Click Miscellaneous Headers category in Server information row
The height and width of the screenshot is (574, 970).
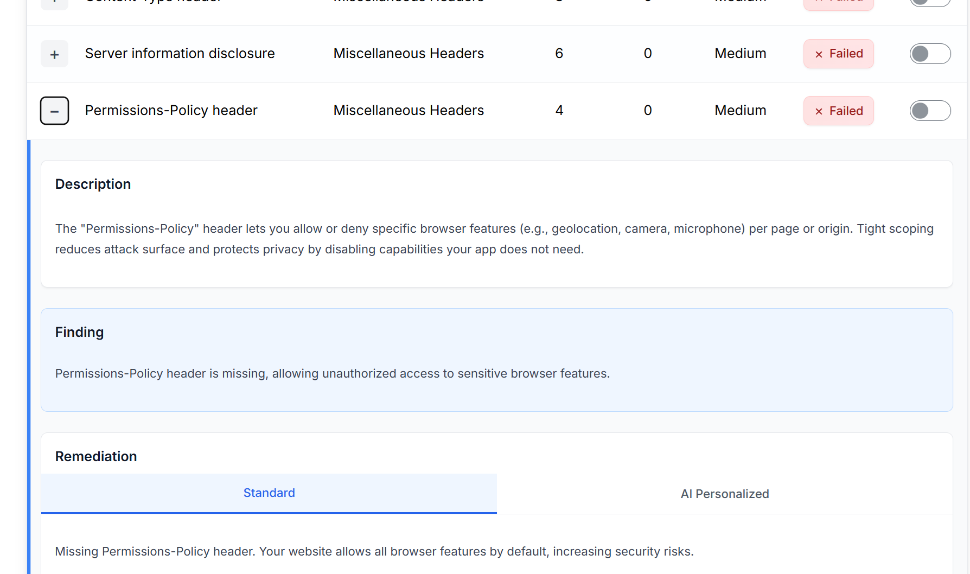(408, 54)
